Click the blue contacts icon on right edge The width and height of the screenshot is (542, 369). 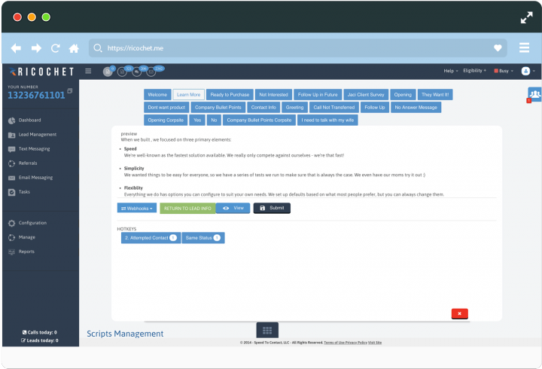tap(534, 95)
